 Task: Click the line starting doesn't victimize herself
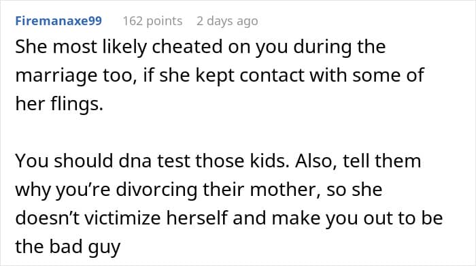[x=229, y=218]
